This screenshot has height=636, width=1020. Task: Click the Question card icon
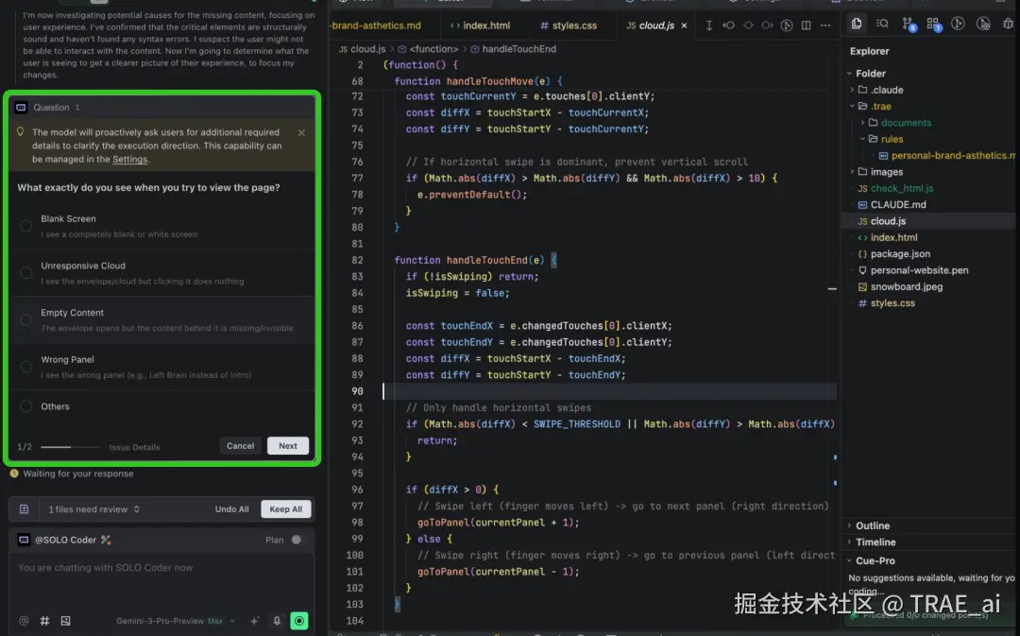[x=21, y=108]
